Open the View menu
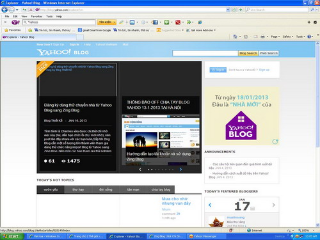 [24, 17]
